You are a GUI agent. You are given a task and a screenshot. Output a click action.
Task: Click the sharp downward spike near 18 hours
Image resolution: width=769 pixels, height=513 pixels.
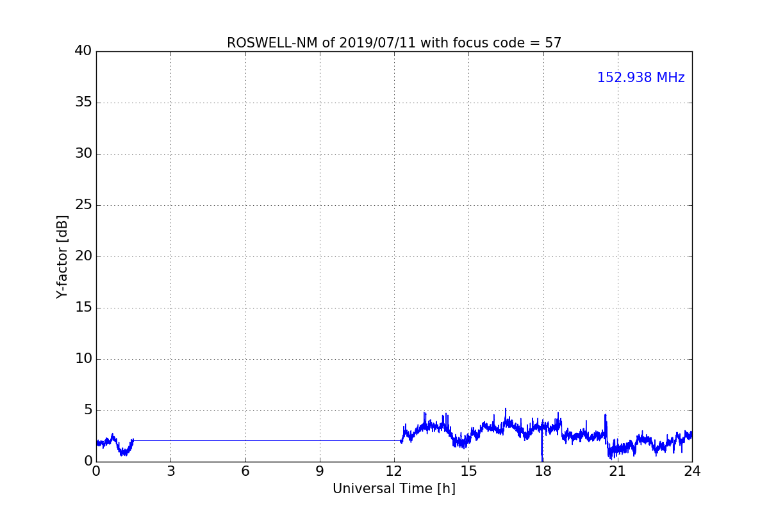[542, 446]
